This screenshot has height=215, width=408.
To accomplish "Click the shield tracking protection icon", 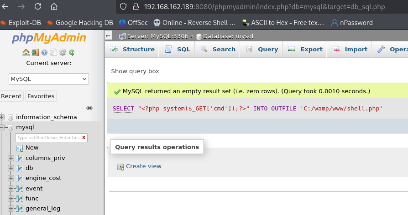I will pyautogui.click(x=123, y=6).
